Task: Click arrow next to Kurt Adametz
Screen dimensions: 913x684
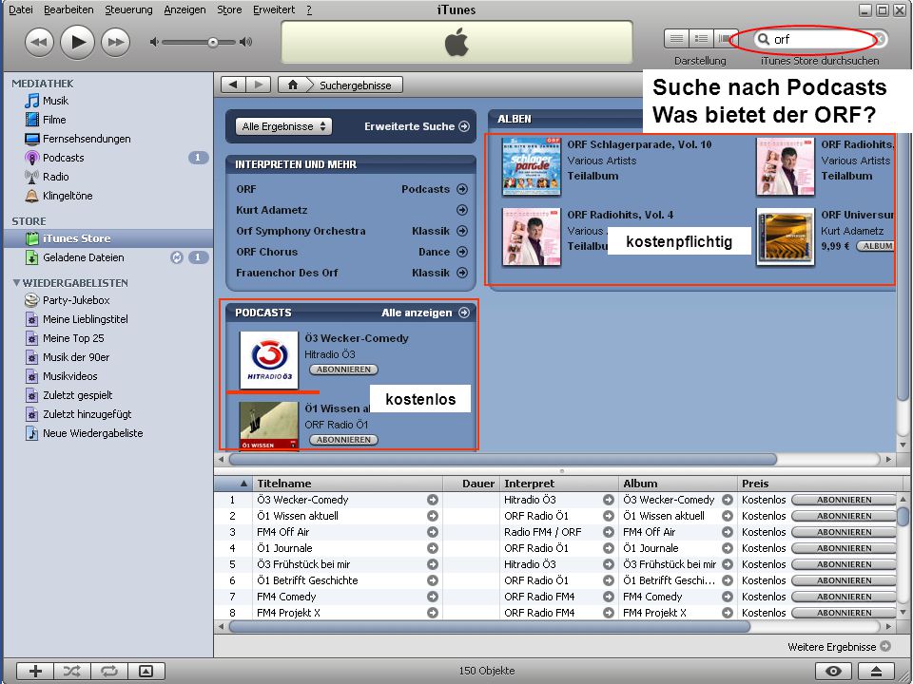Action: pyautogui.click(x=462, y=210)
